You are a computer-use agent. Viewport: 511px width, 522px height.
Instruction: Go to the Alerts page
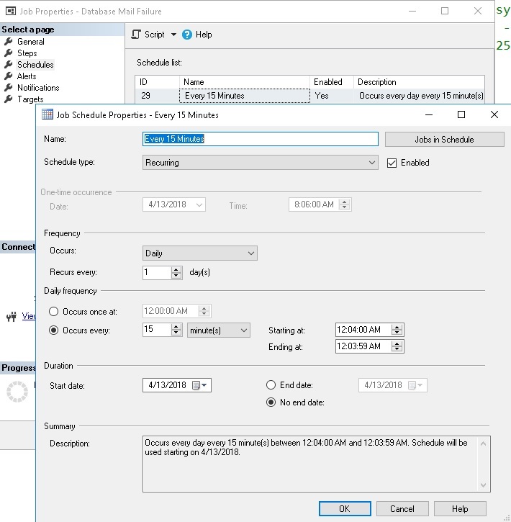[27, 76]
